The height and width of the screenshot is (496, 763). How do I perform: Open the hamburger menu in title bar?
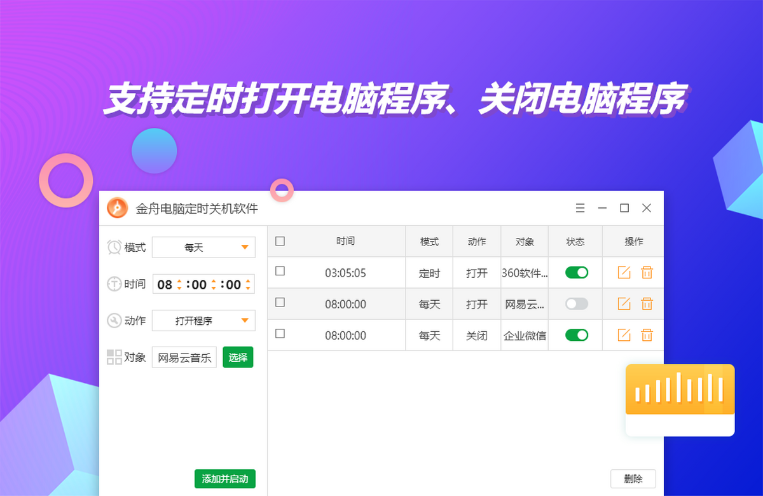[580, 208]
